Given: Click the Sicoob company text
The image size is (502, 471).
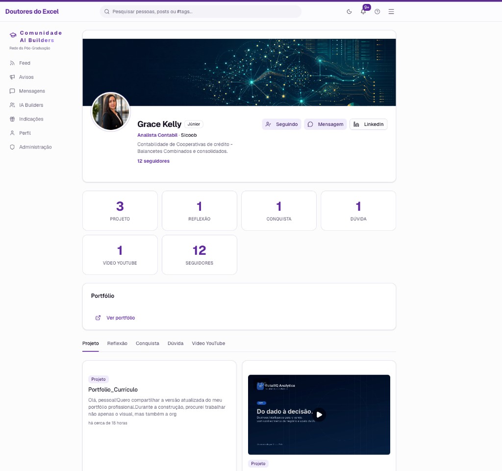Looking at the screenshot, I should (x=189, y=135).
